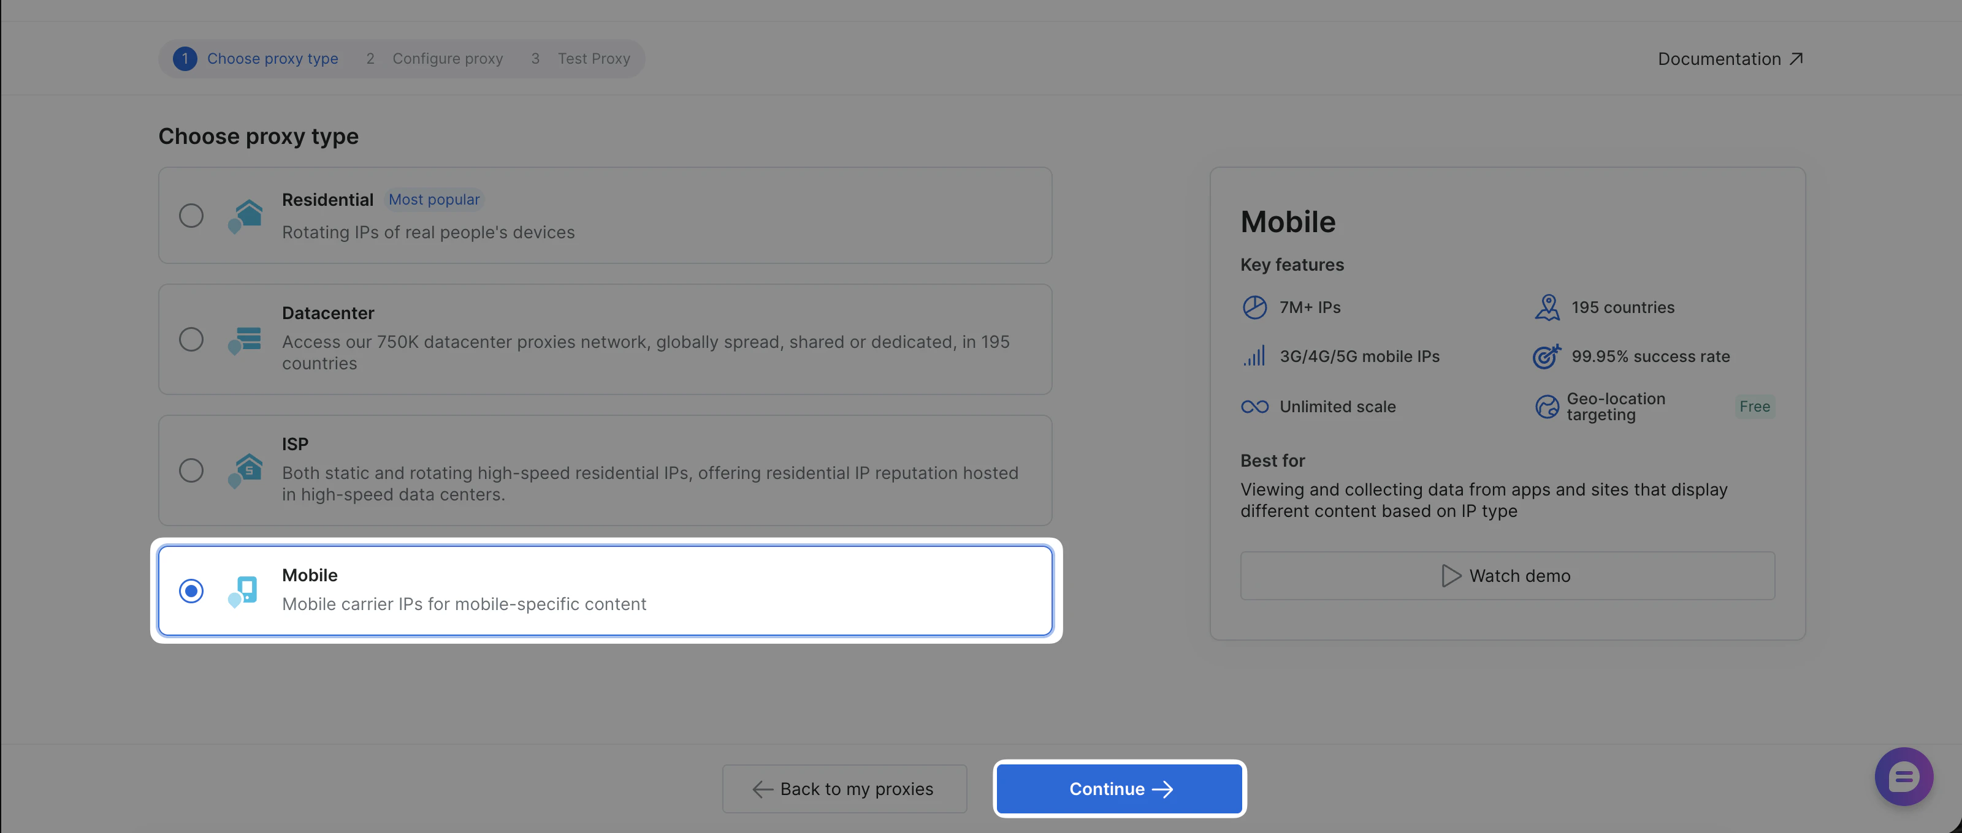Image resolution: width=1962 pixels, height=833 pixels.
Task: Click the Continue button
Action: 1118,789
